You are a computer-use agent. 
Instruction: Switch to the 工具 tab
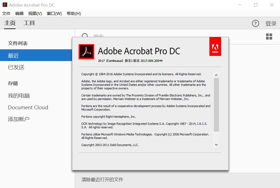click(x=29, y=23)
